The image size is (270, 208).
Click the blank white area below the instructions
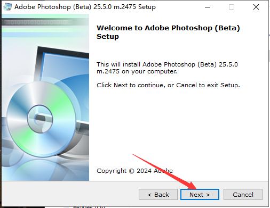[178, 128]
